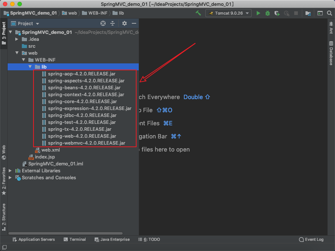Open the Database tool window

[331, 53]
